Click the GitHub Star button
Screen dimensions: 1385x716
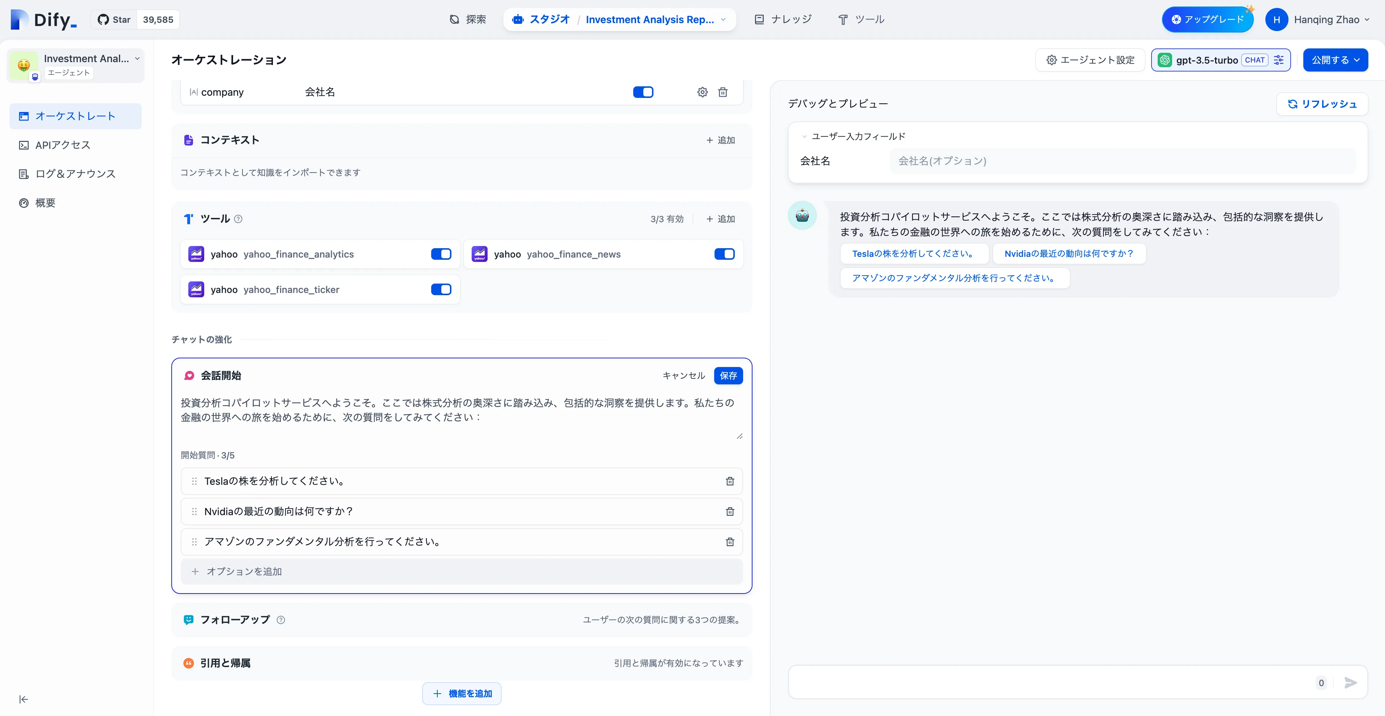pos(114,20)
